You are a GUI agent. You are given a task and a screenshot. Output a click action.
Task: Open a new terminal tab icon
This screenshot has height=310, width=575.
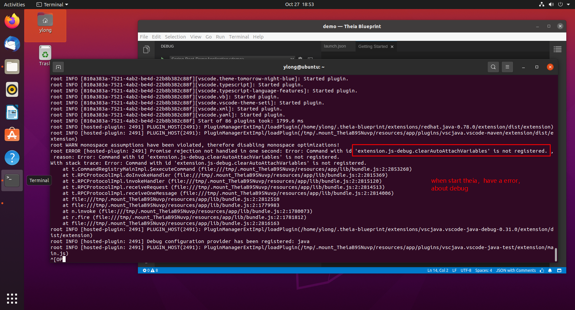58,67
